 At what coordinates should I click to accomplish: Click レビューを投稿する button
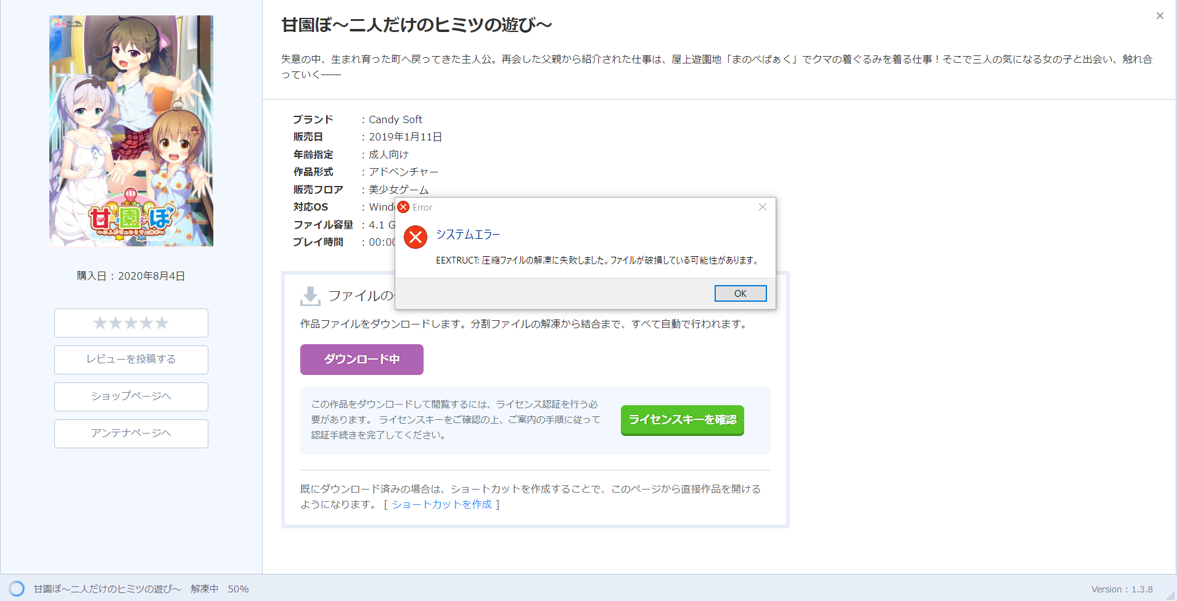pos(131,360)
